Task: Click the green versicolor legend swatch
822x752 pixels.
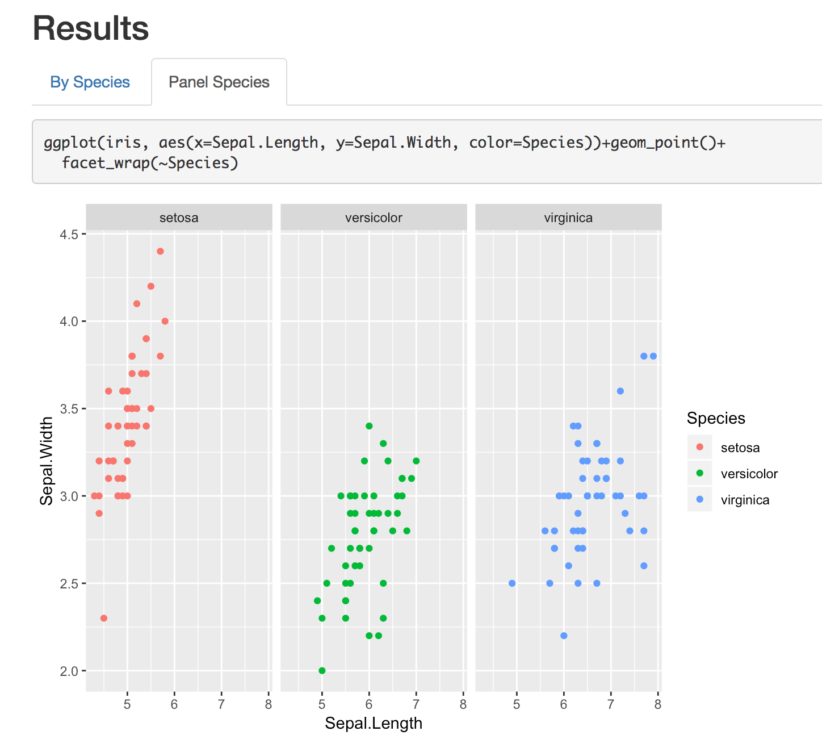Action: 699,473
